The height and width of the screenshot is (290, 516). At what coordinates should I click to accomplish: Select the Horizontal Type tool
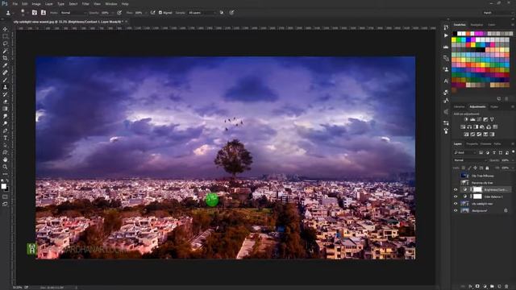pos(5,138)
